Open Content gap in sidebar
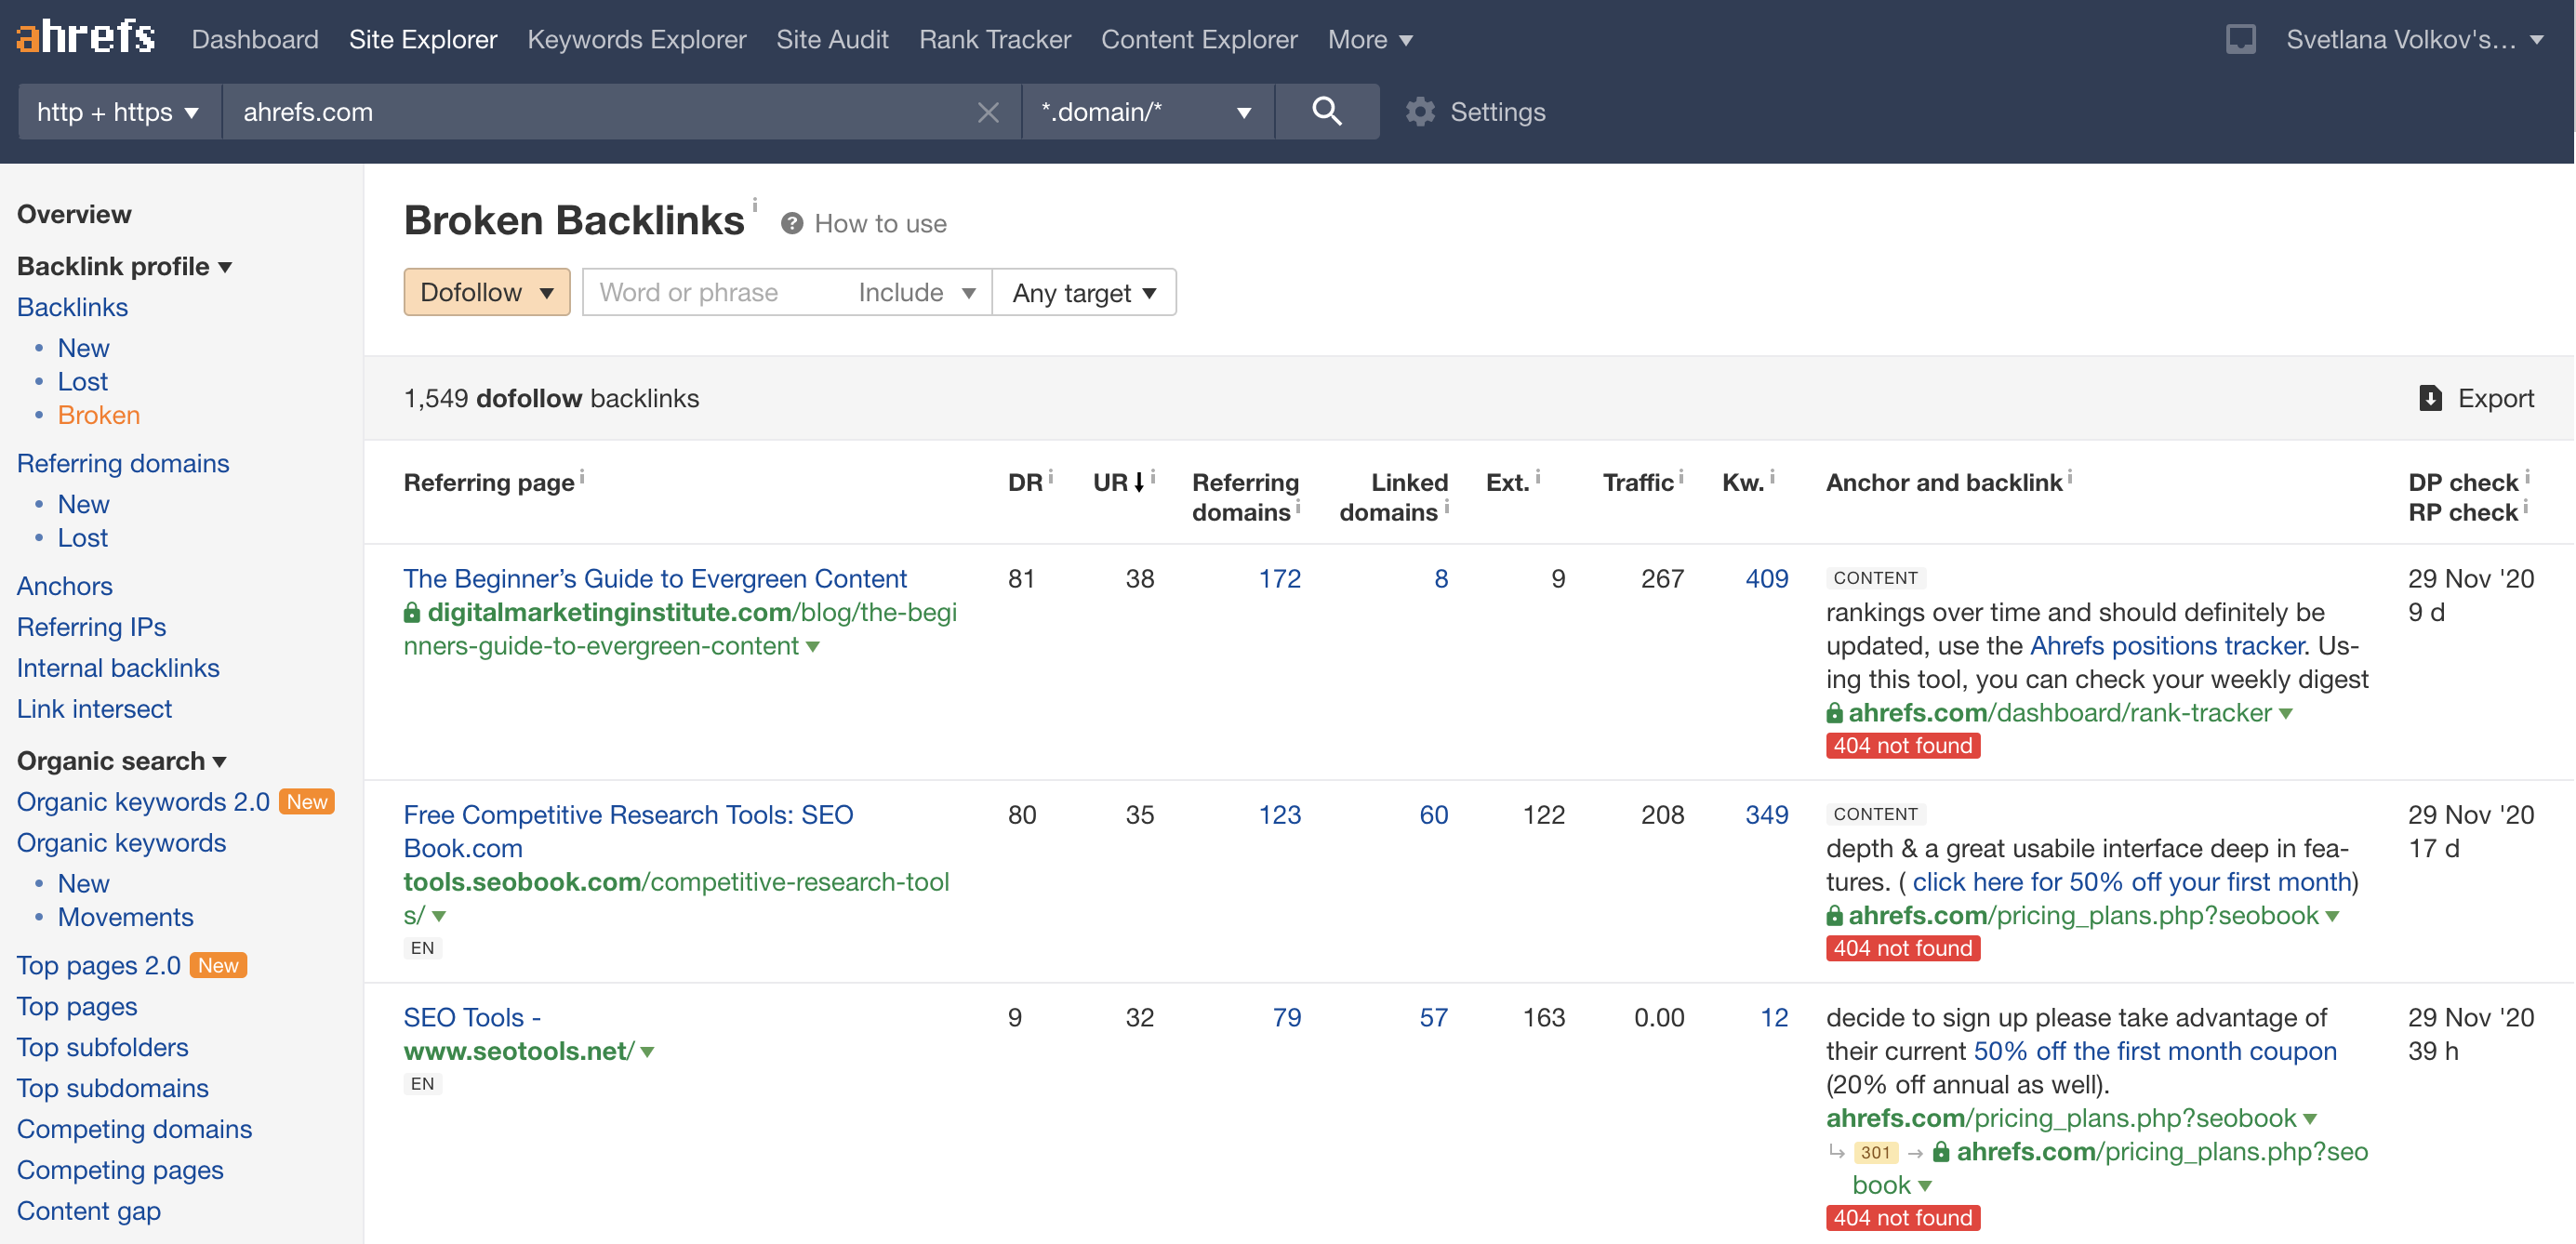This screenshot has width=2576, height=1244. point(88,1211)
